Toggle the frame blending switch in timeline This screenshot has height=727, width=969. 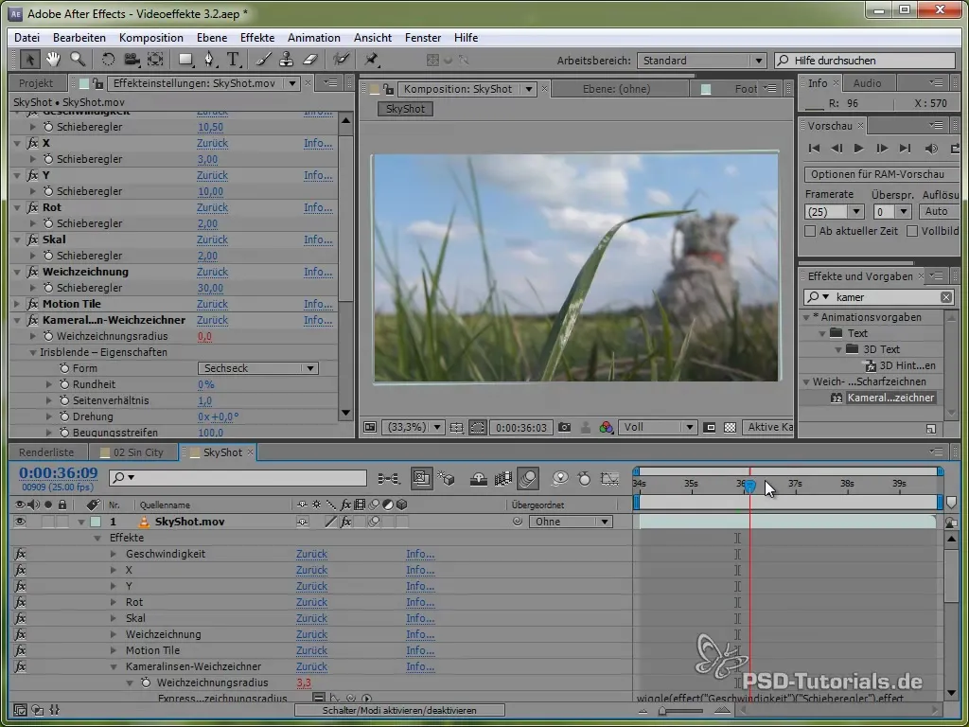pyautogui.click(x=503, y=478)
